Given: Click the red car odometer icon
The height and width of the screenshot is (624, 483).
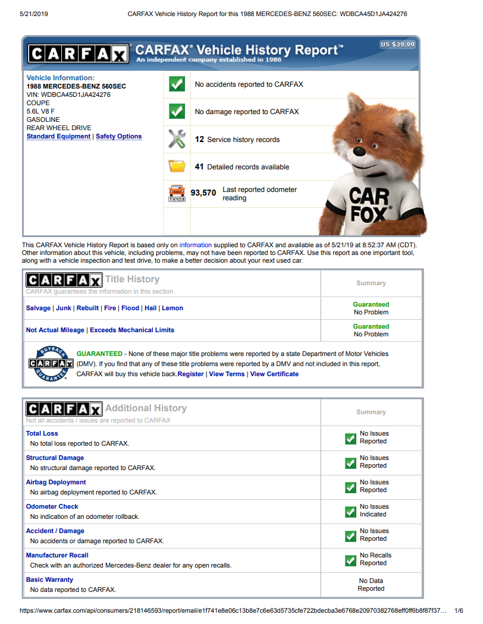Looking at the screenshot, I should pos(177,193).
